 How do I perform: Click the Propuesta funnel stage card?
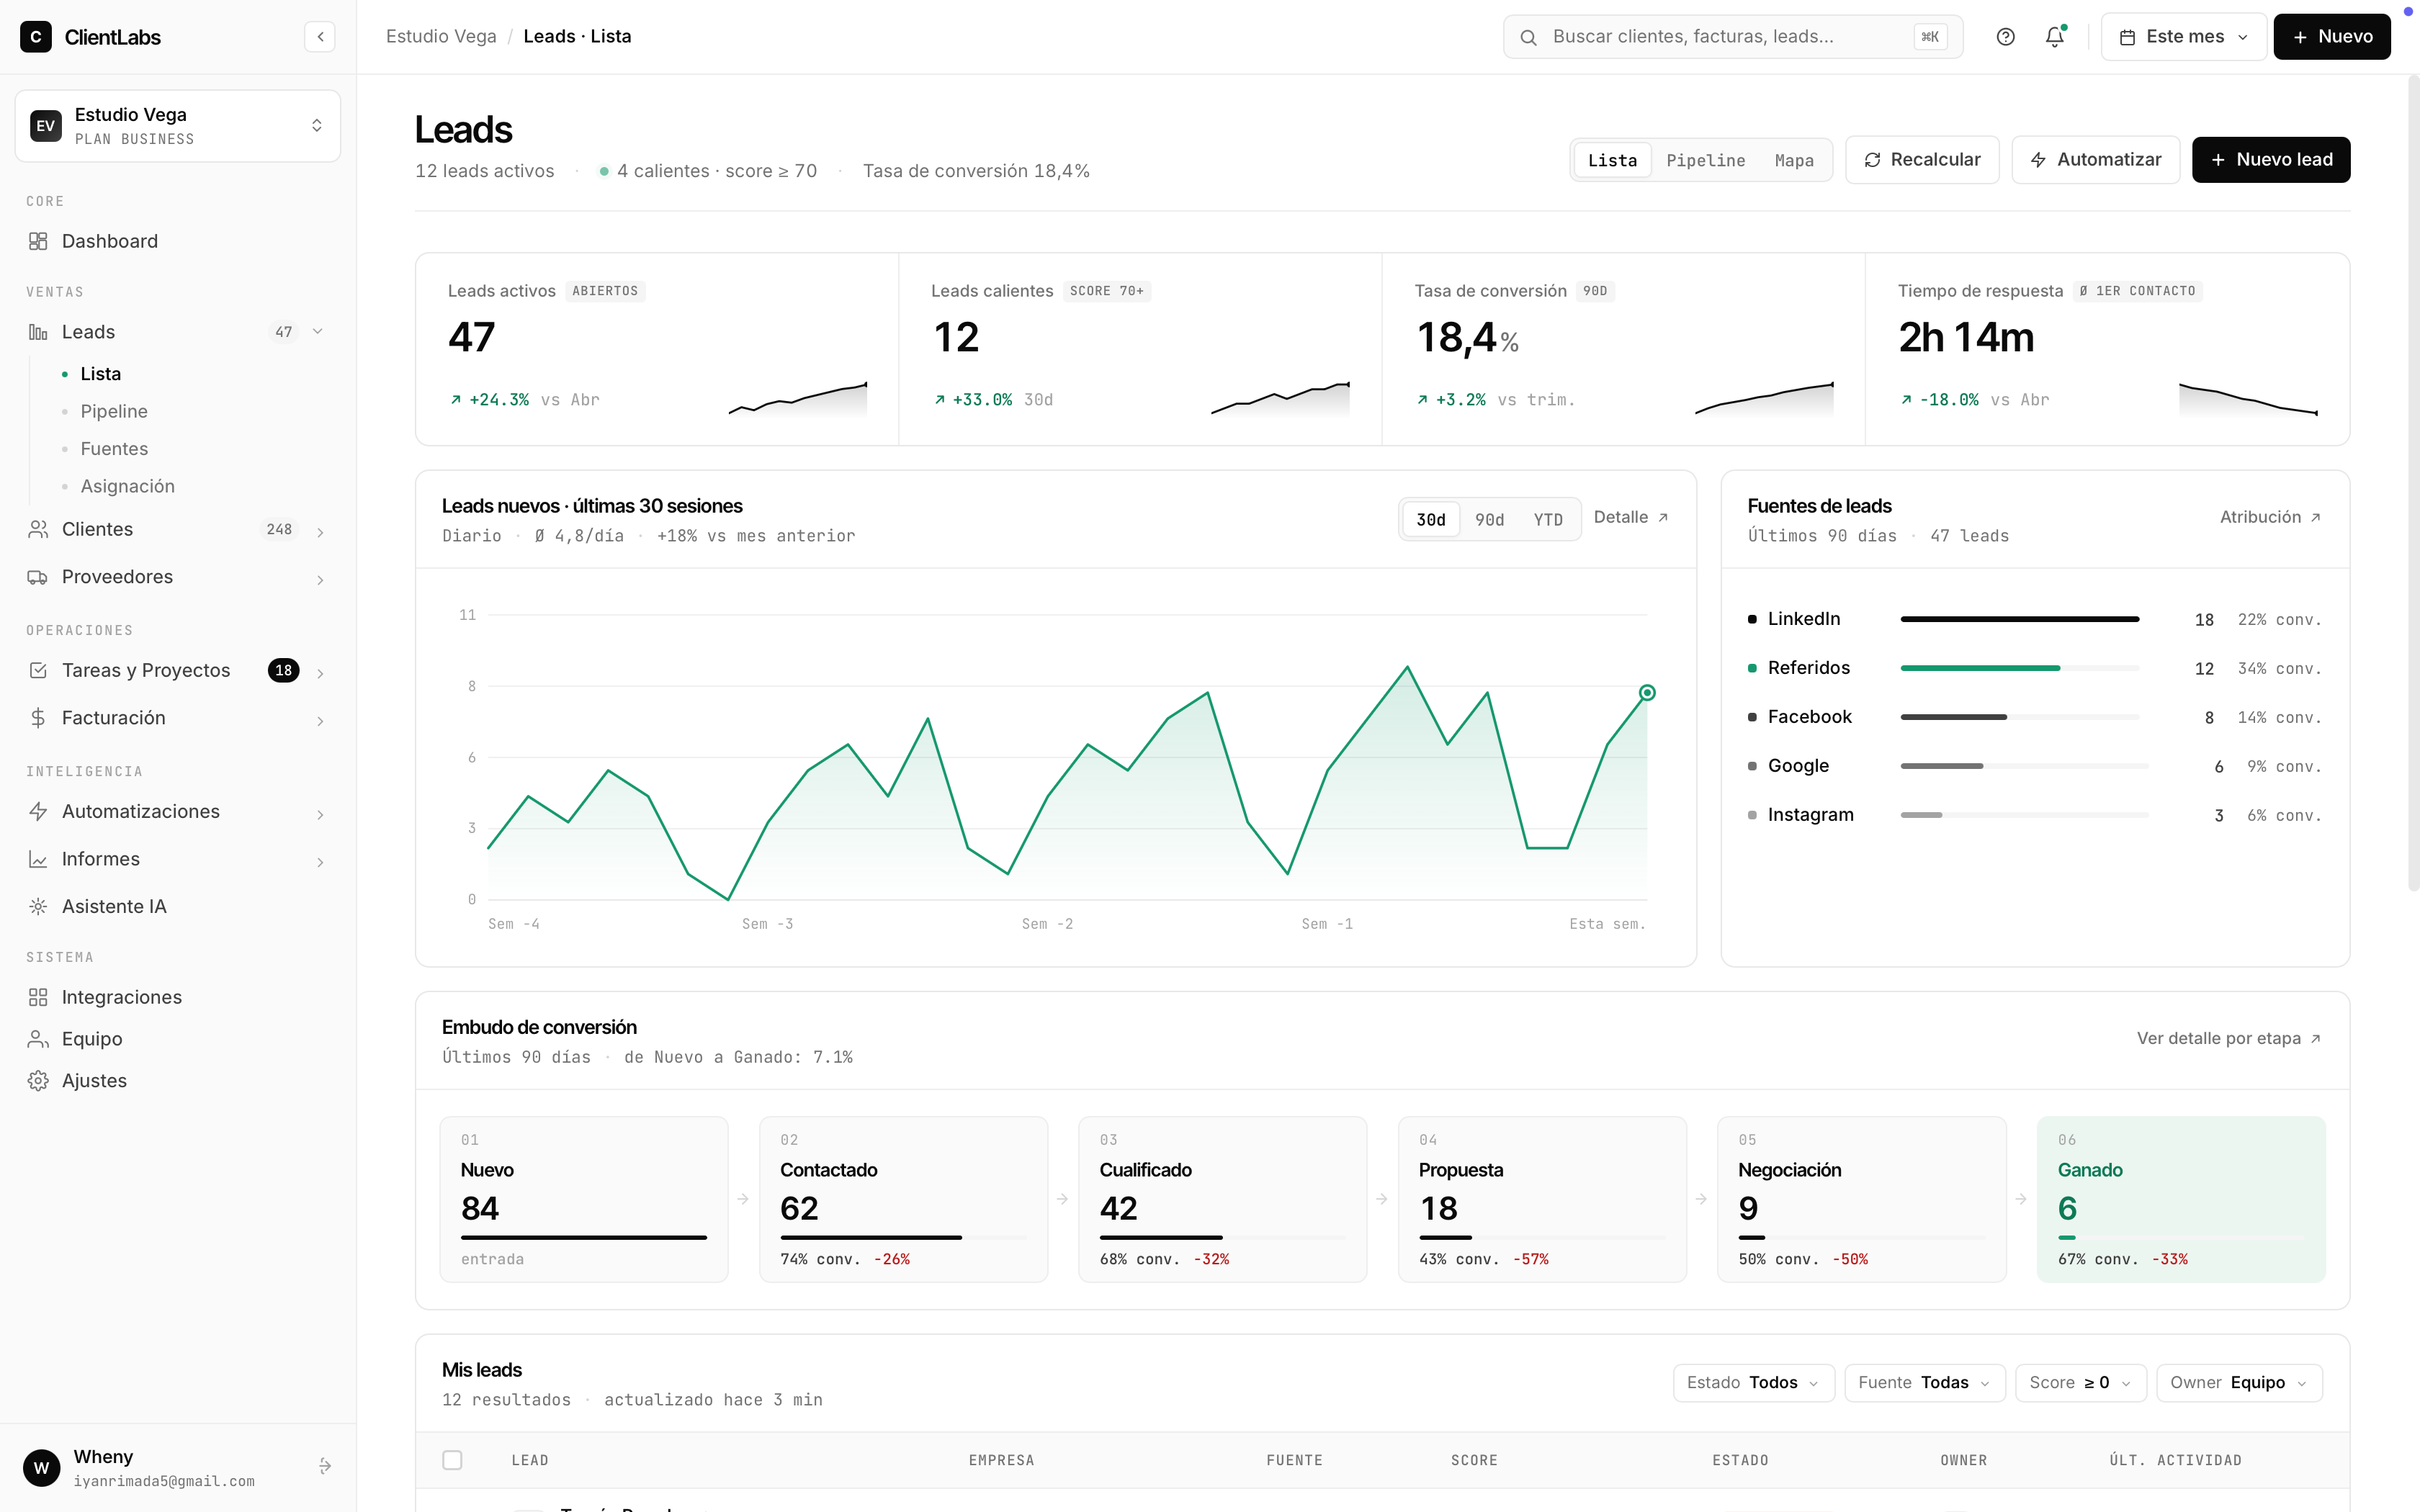tap(1542, 1199)
